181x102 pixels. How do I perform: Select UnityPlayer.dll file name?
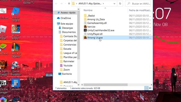click(95, 34)
